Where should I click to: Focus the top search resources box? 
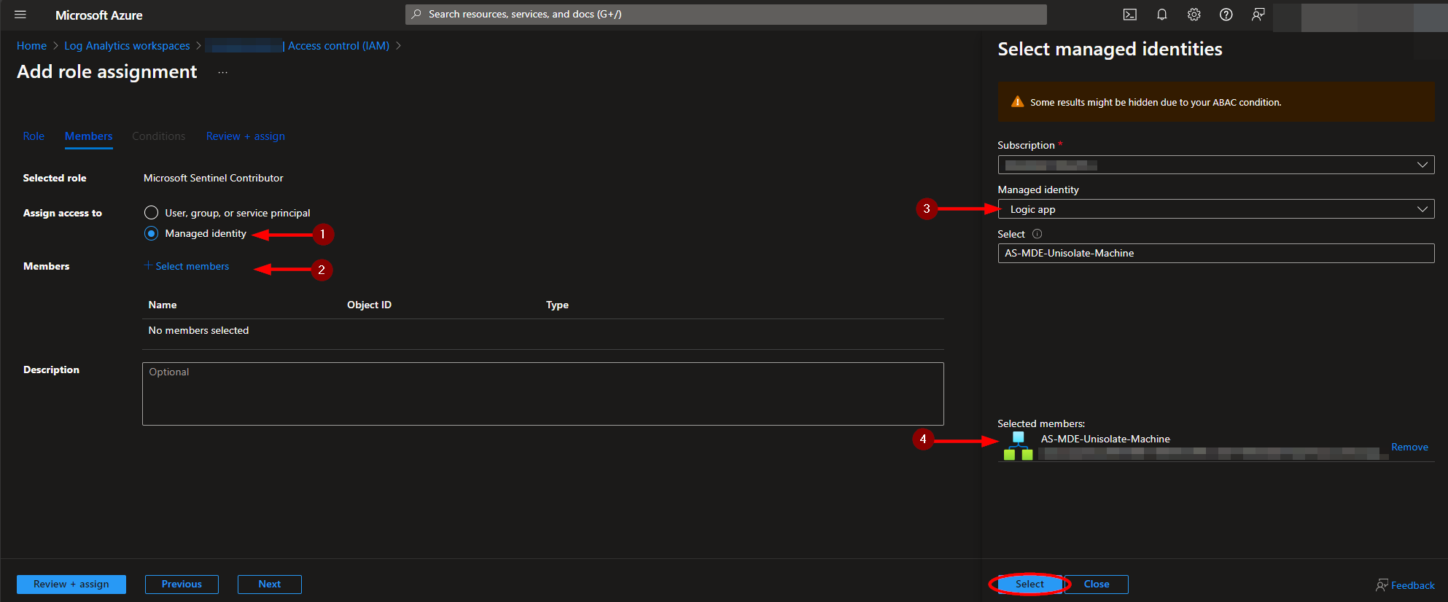coord(726,15)
